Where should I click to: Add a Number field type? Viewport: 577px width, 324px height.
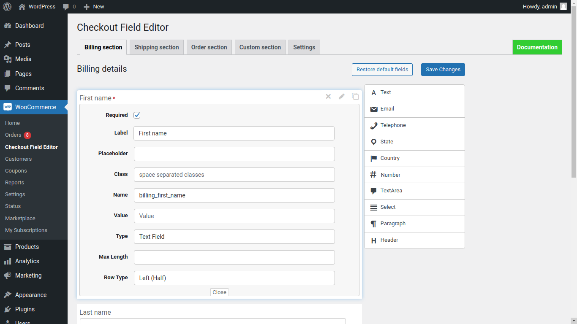pos(414,175)
